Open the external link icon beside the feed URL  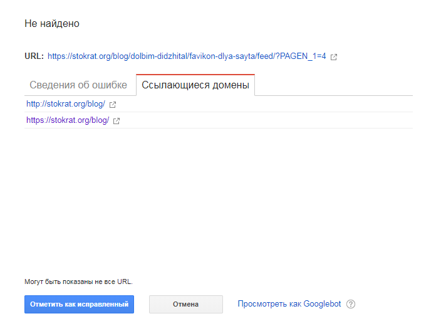point(334,57)
